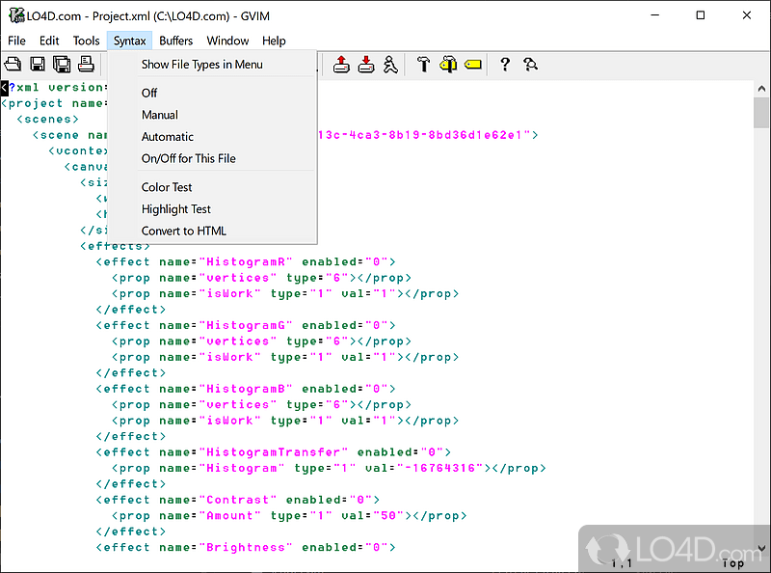
Task: Click the Load Session icon with red up arrow
Action: point(341,65)
